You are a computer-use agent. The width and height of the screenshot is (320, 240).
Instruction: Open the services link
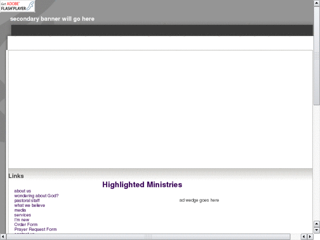22,215
